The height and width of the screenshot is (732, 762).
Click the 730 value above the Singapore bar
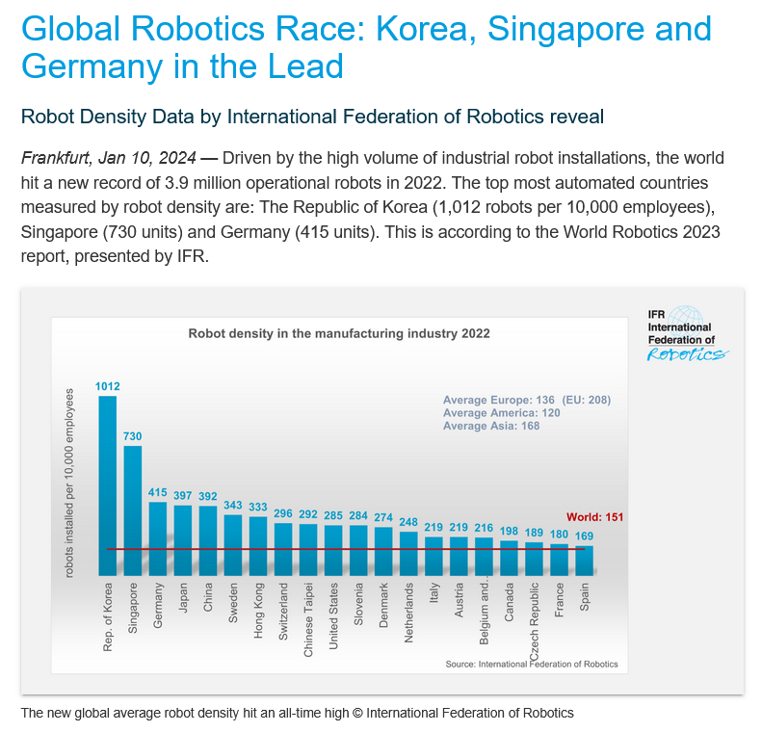coord(132,436)
